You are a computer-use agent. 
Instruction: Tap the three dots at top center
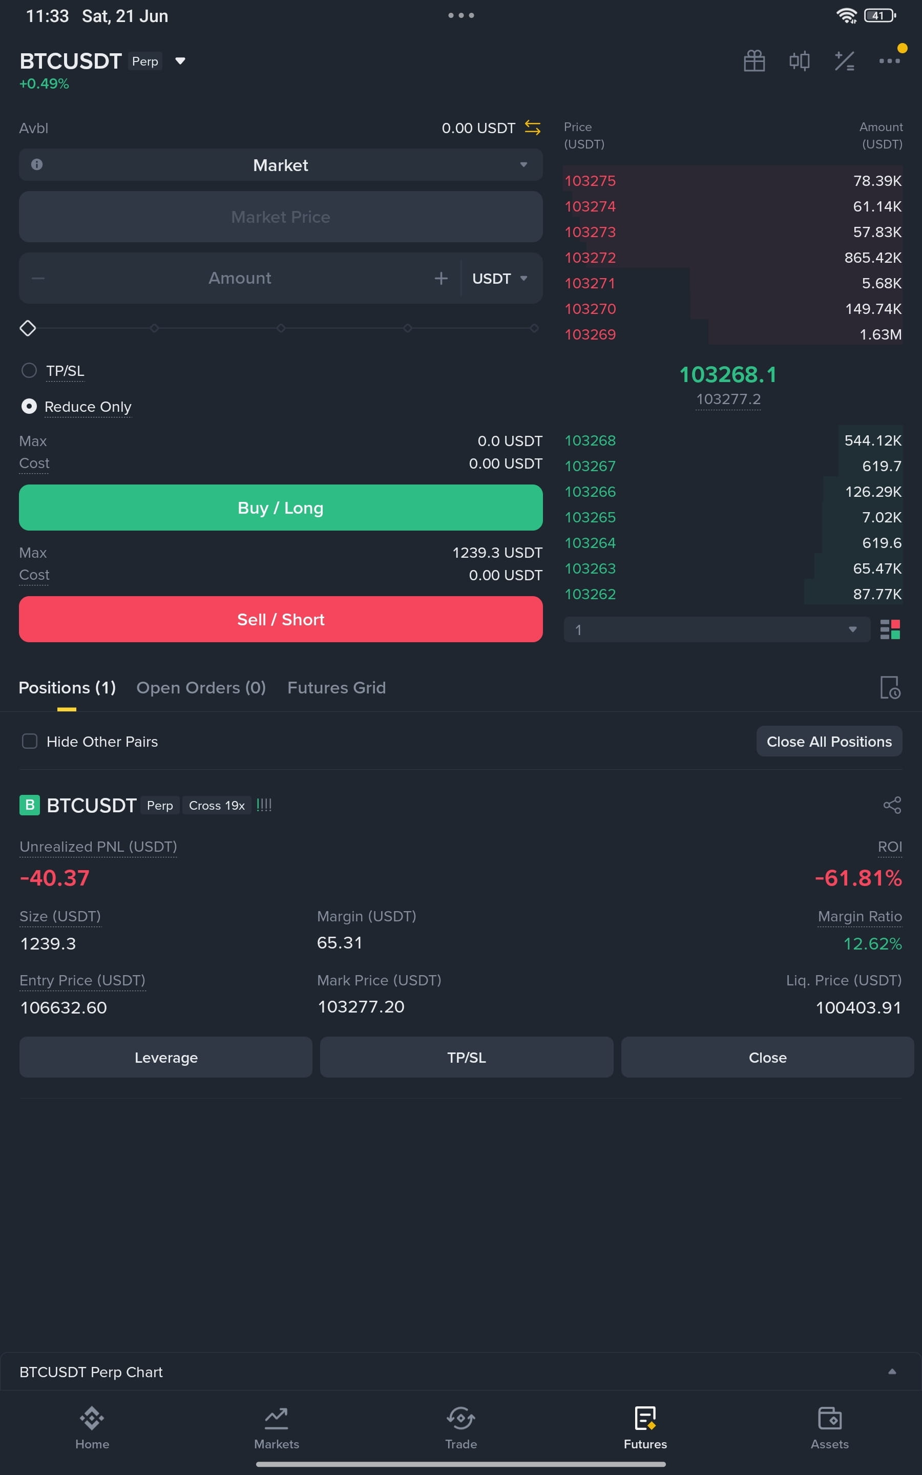tap(461, 15)
